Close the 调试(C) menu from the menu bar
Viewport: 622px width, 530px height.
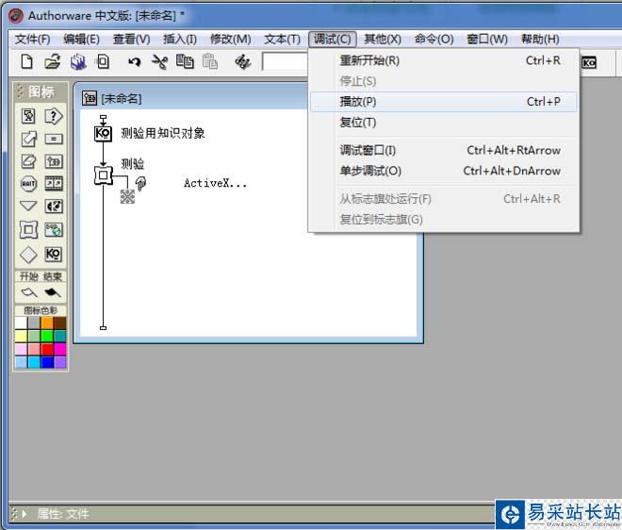tap(333, 40)
